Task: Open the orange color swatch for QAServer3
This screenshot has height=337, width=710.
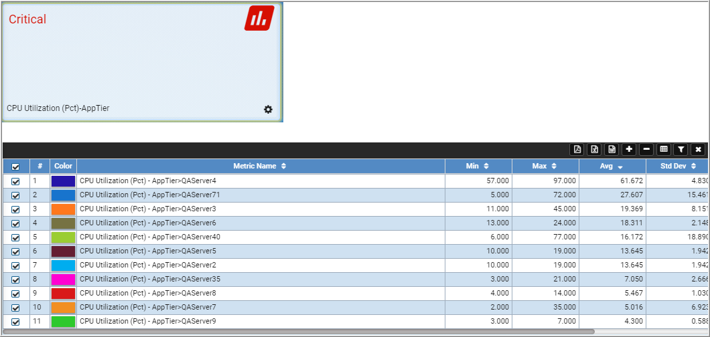Action: (64, 209)
